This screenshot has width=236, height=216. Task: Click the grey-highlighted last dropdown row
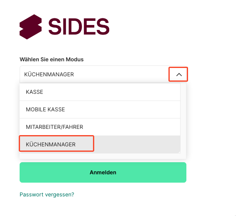[x=100, y=144]
